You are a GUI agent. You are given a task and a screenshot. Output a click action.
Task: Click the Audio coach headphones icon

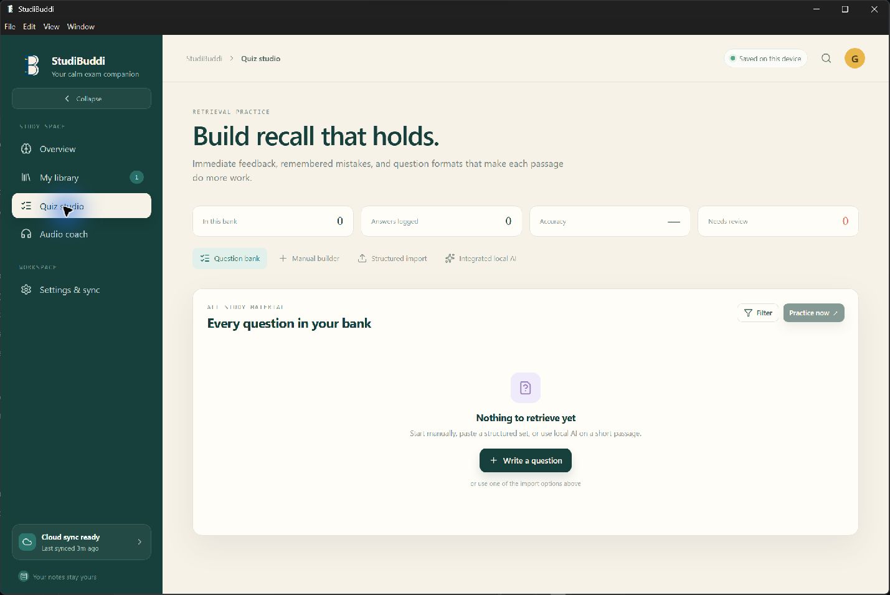(26, 234)
